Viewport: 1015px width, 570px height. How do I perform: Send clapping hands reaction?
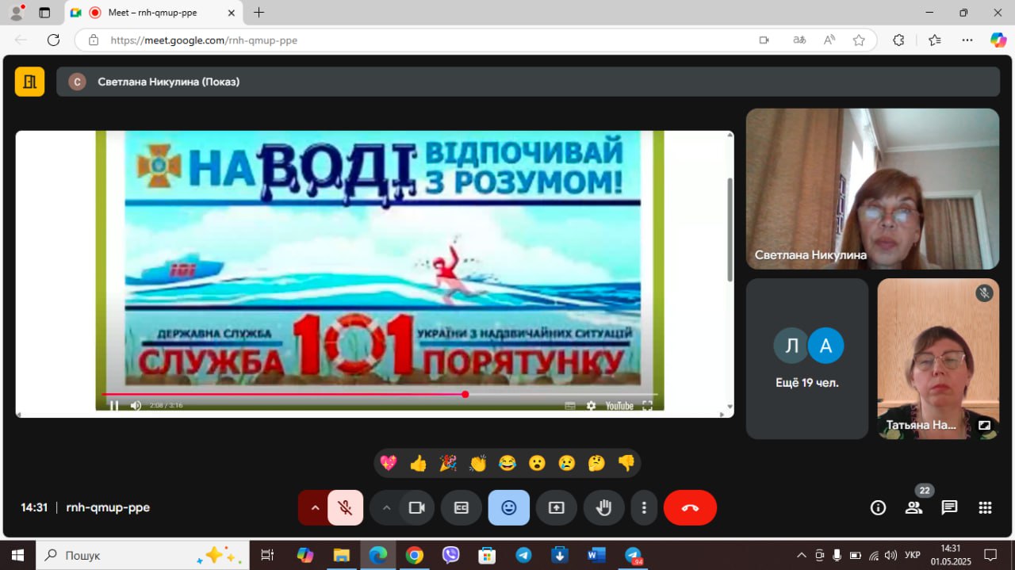[477, 463]
